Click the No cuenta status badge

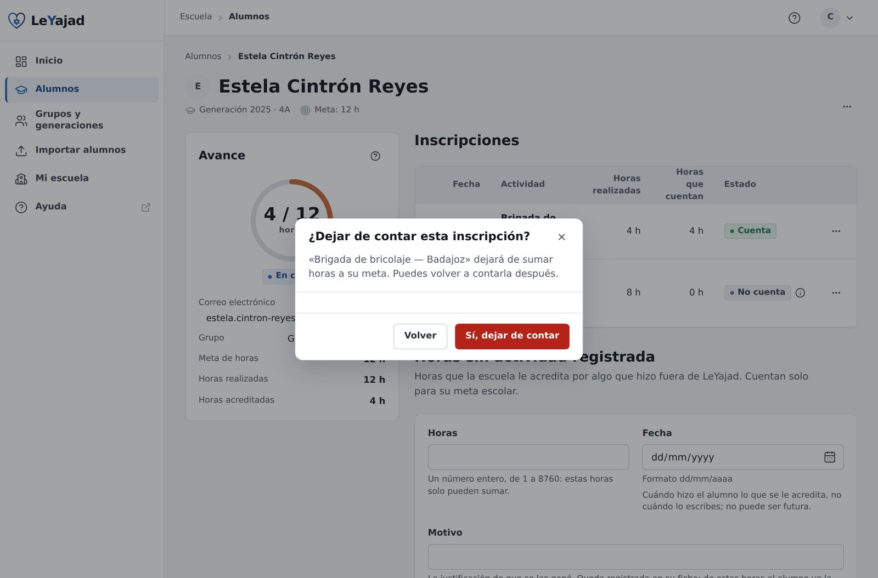(x=757, y=293)
